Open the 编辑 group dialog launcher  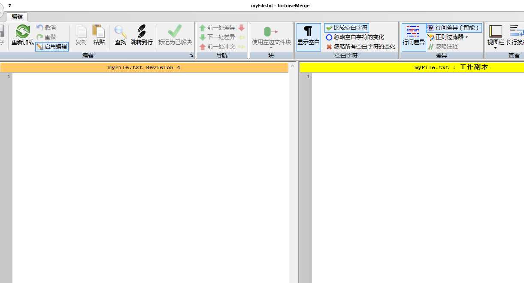191,56
